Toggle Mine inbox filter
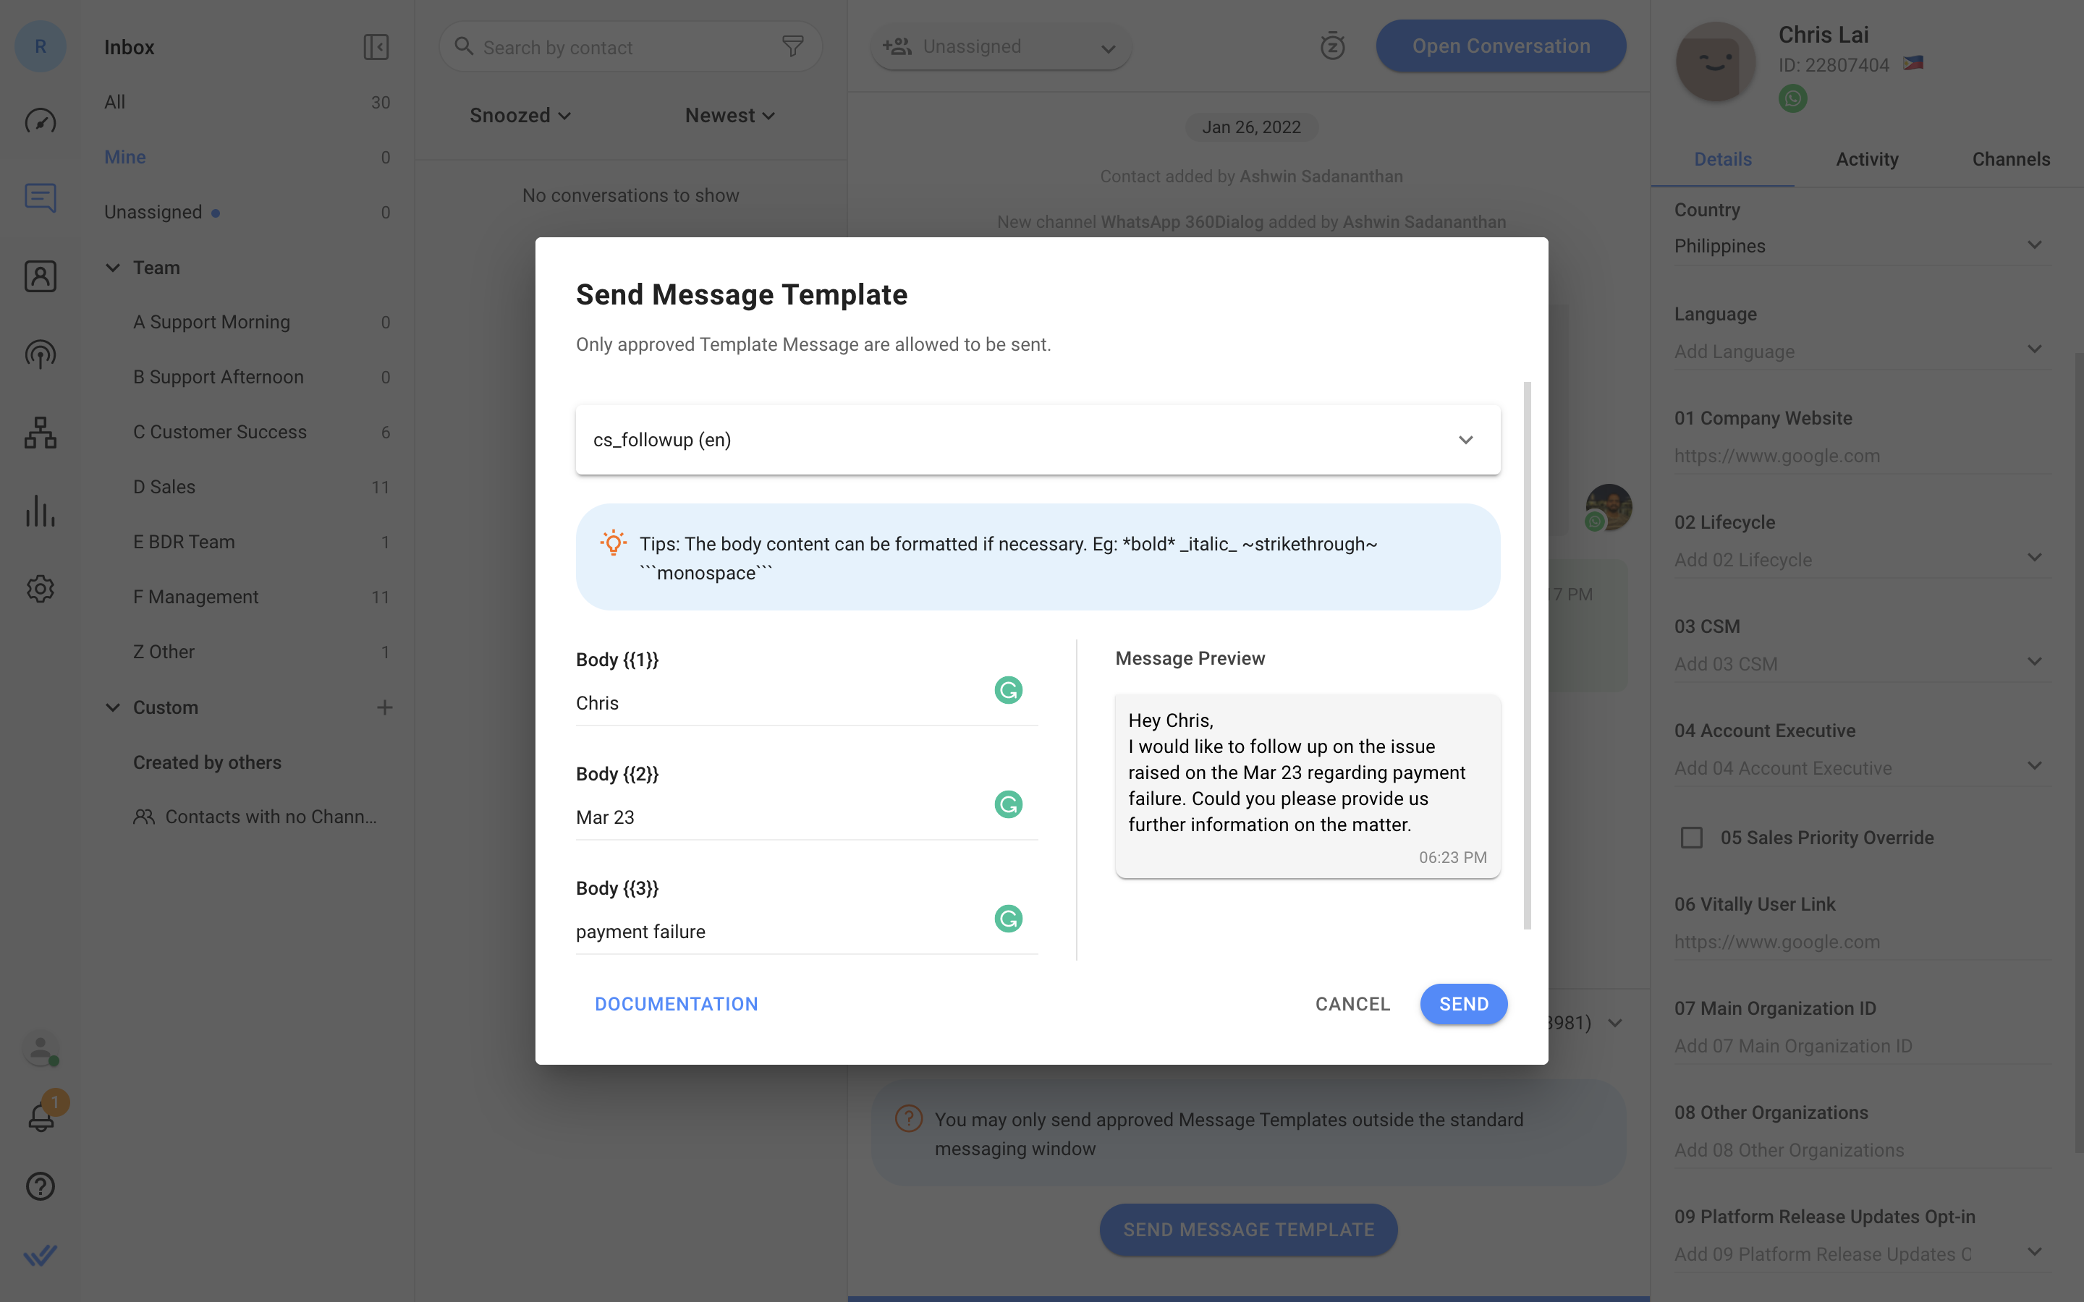2084x1302 pixels. tap(124, 156)
